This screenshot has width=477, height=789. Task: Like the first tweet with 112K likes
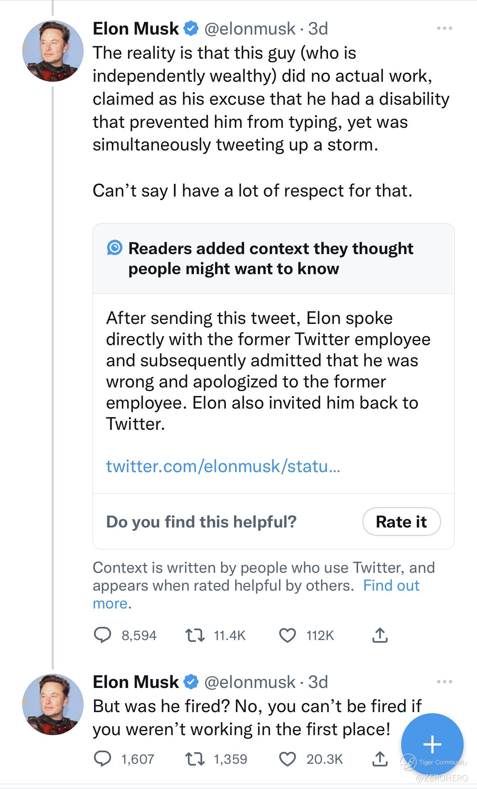tap(287, 635)
